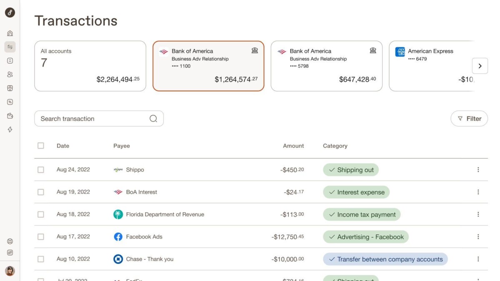Open the Shipping out category dropdown
Image resolution: width=500 pixels, height=281 pixels.
(350, 170)
